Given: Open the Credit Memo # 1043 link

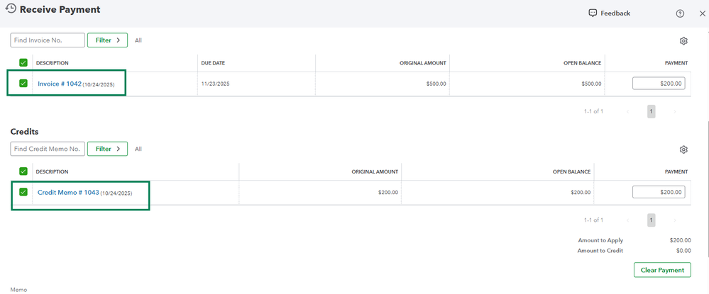Looking at the screenshot, I should pos(68,192).
